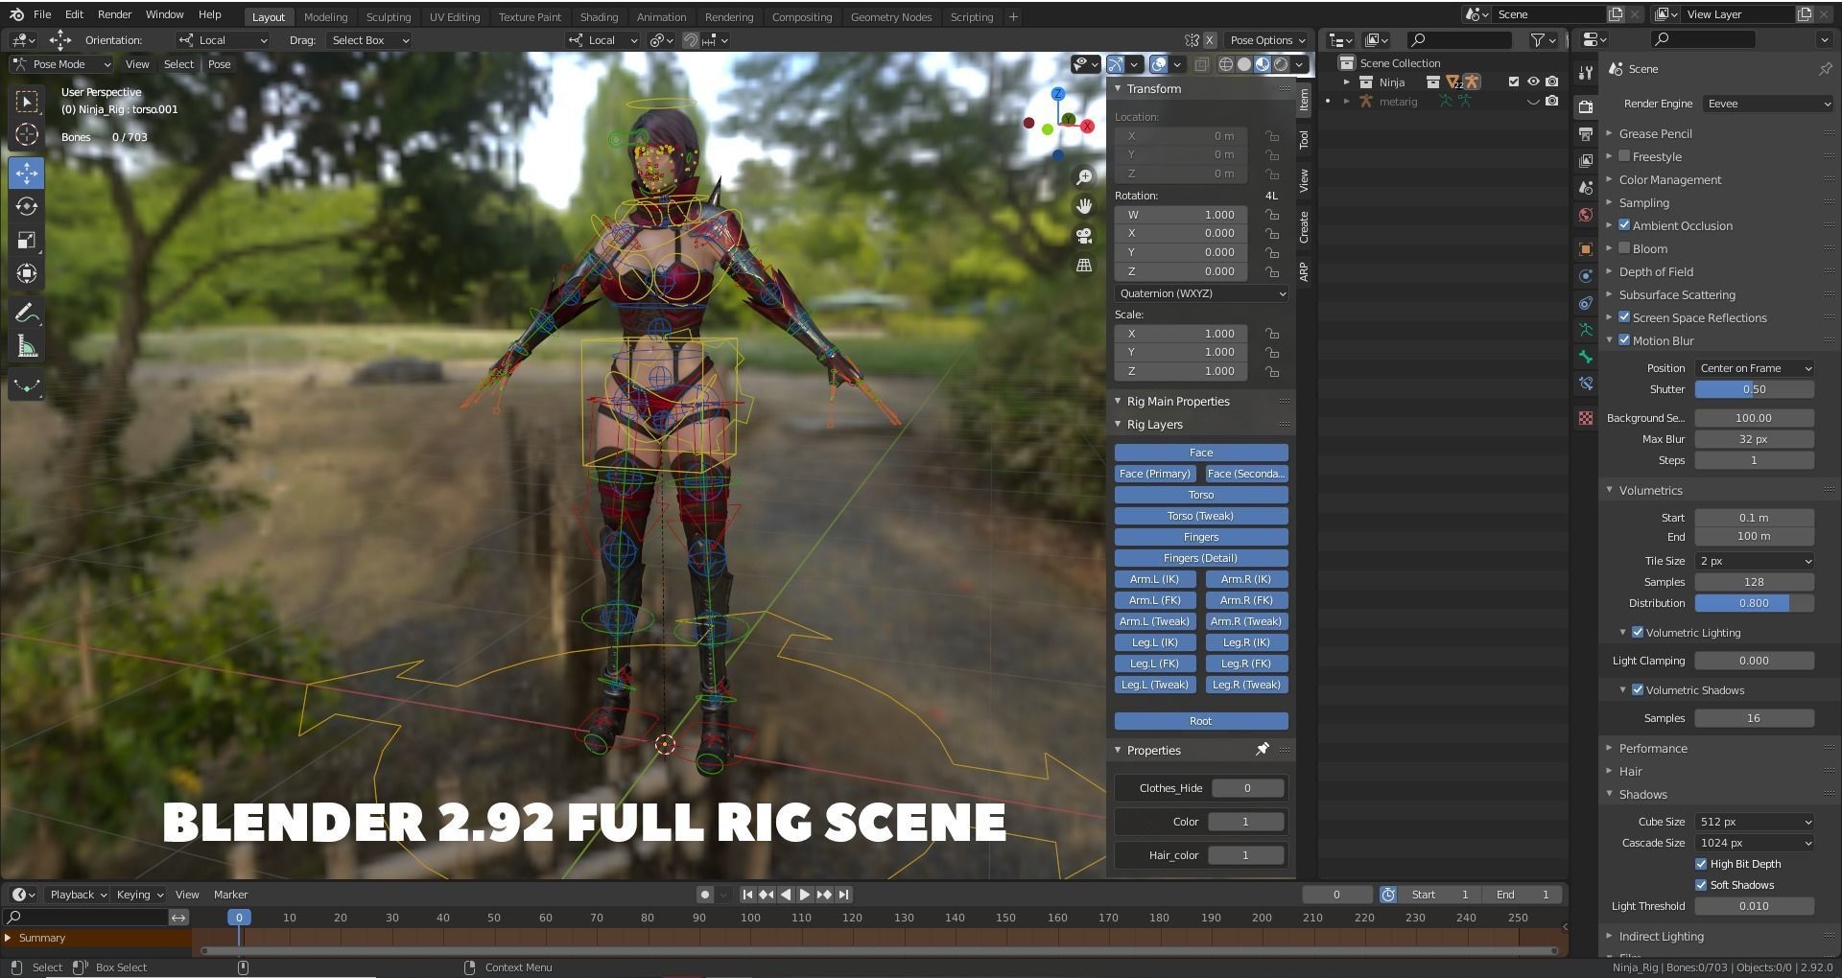The width and height of the screenshot is (1842, 978).
Task: Hide the Ninja collection with eye icon
Action: point(1533,81)
